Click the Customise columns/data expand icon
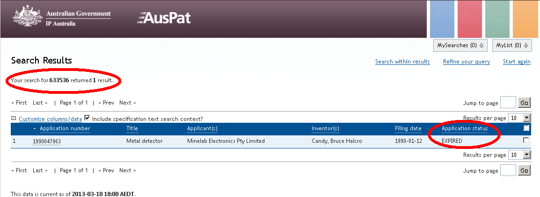The image size is (540, 197). coord(14,119)
